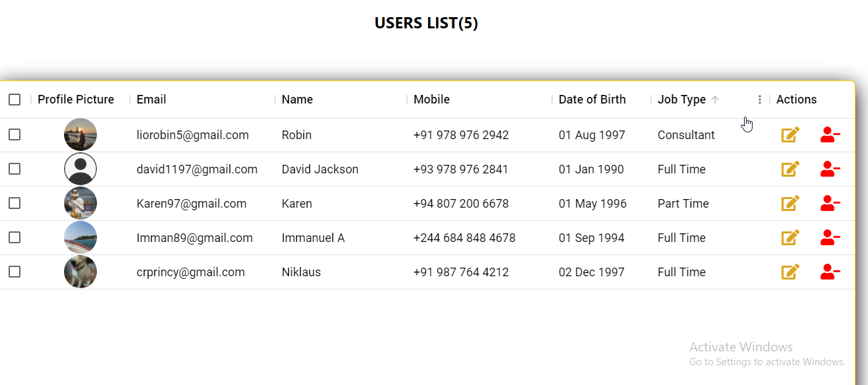This screenshot has width=868, height=385.
Task: Click the Email column header
Action: [151, 100]
